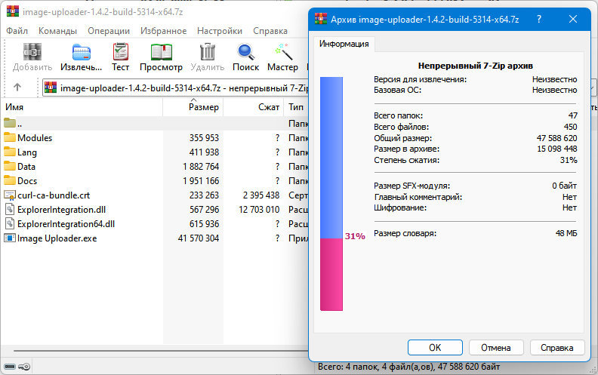598x375 pixels.
Task: Click the Общий размер value 47 588 620
Action: (556, 138)
